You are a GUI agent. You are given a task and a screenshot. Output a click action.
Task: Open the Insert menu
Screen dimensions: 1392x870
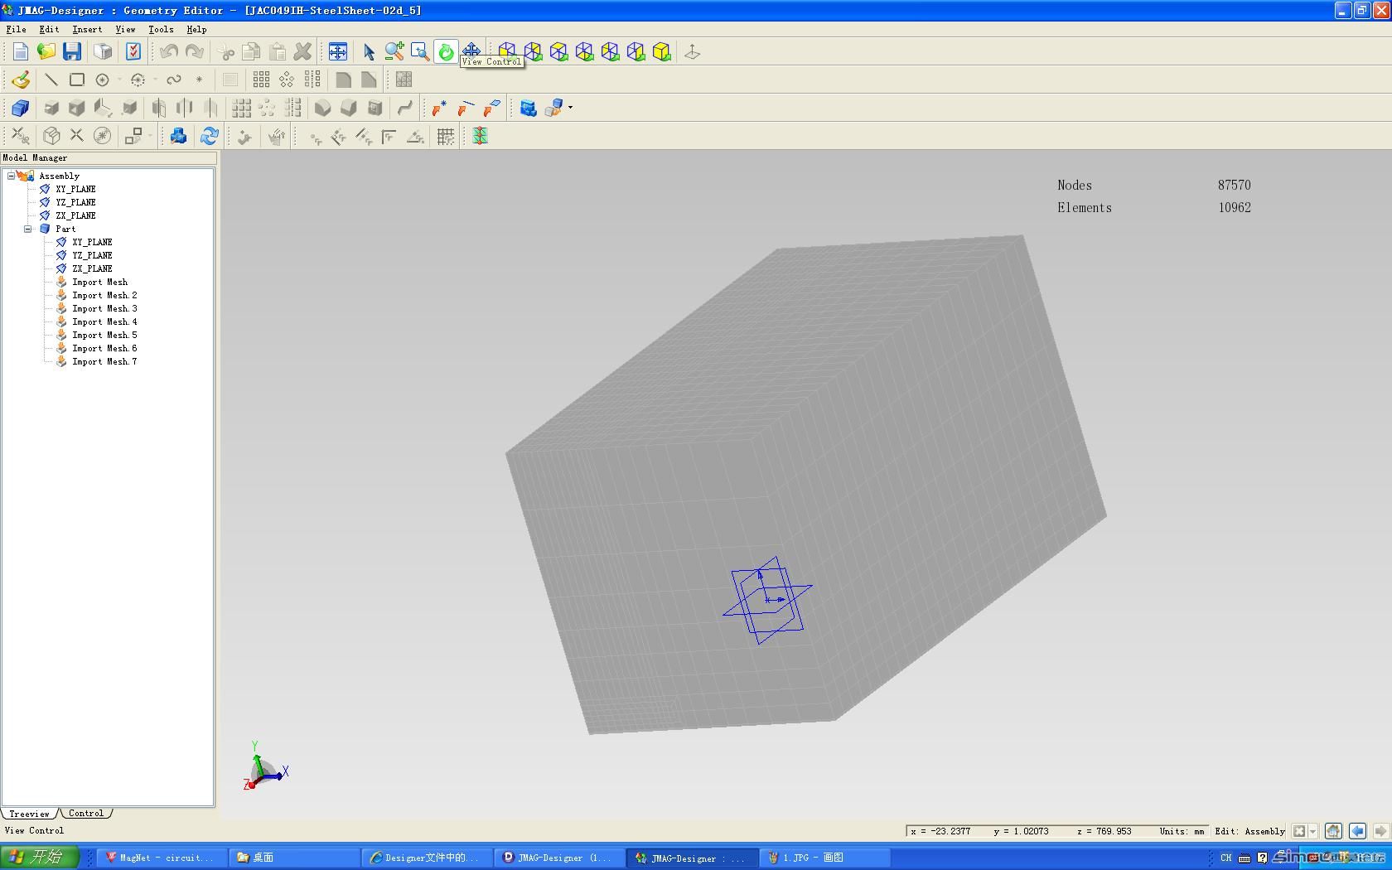(x=87, y=29)
